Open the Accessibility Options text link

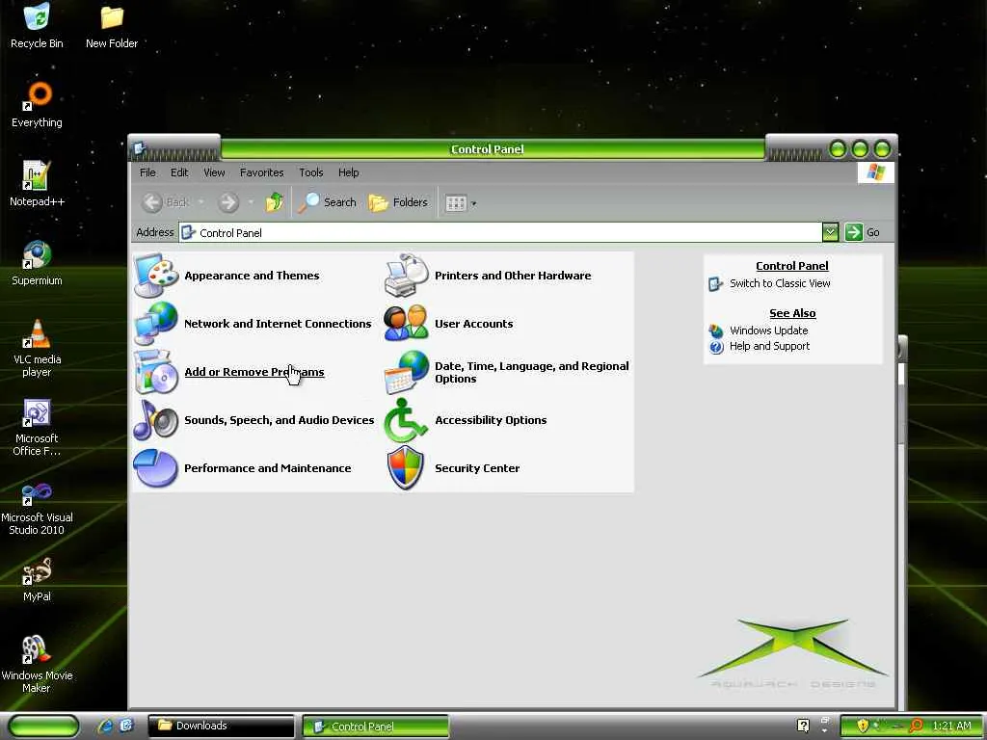point(491,420)
